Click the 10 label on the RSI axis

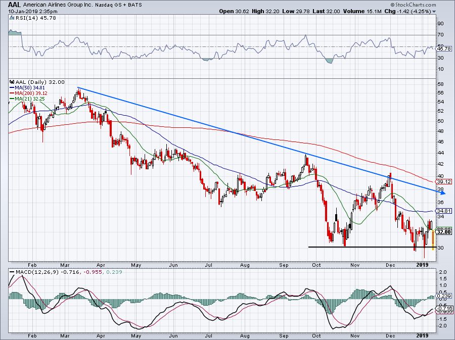tap(440, 69)
